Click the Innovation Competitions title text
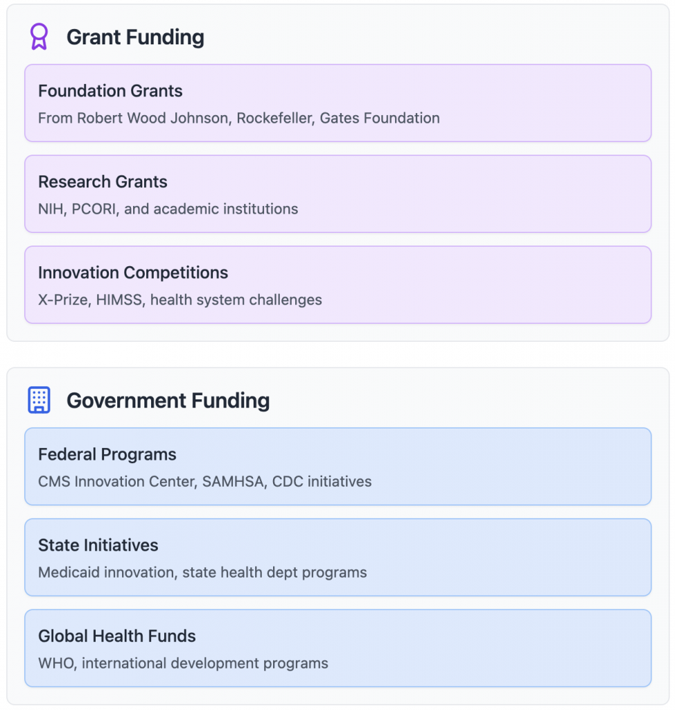Viewport: 675px width, 710px height. coord(133,272)
